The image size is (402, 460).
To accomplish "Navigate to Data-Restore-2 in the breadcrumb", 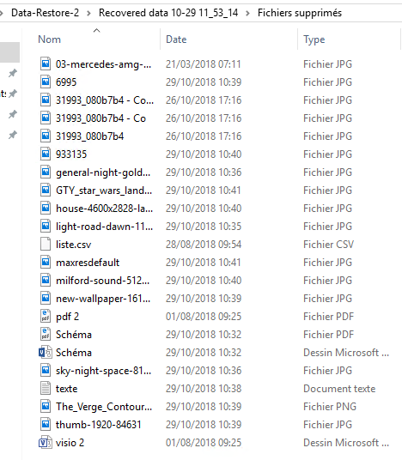I will [x=45, y=13].
